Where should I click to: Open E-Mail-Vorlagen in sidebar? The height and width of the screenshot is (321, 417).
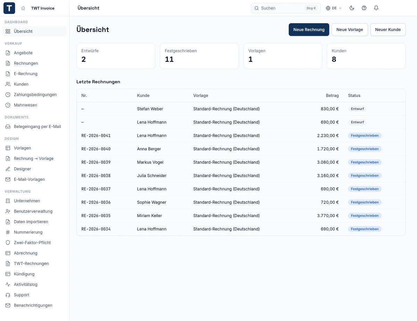[34, 179]
